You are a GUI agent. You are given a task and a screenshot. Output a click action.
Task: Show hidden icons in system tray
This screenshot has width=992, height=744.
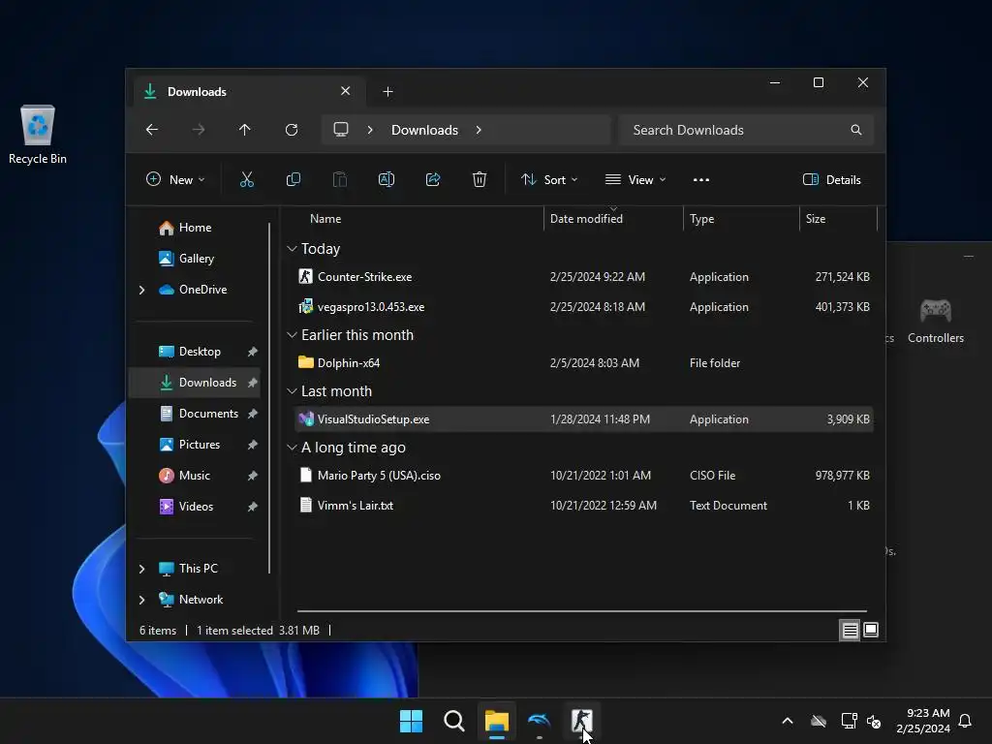click(788, 721)
